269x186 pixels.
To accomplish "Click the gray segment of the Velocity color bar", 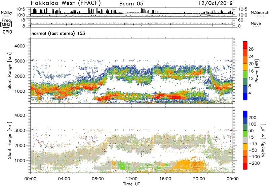I will tap(245, 140).
